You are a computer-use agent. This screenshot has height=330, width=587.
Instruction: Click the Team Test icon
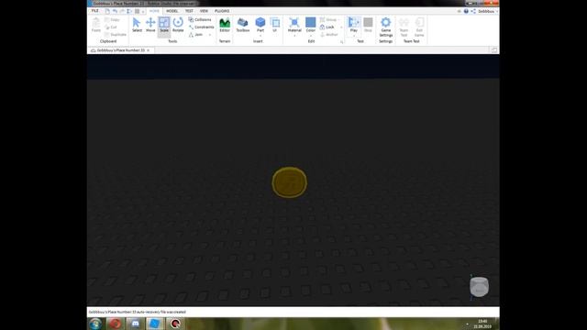404,27
